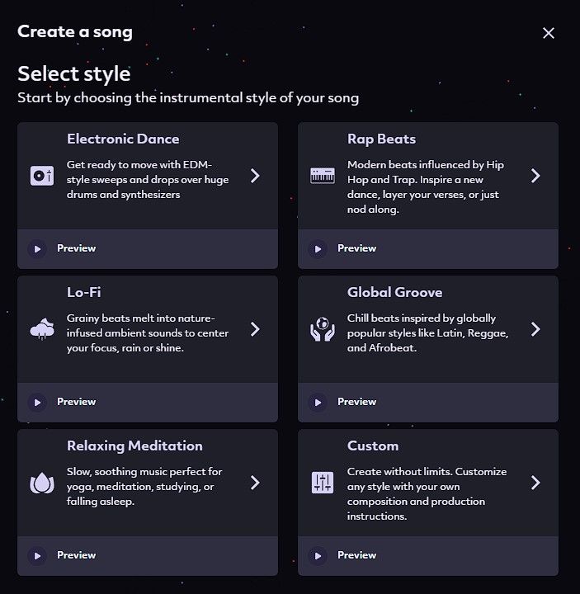The height and width of the screenshot is (594, 580).
Task: Click the Custom style description text
Action: 427,493
